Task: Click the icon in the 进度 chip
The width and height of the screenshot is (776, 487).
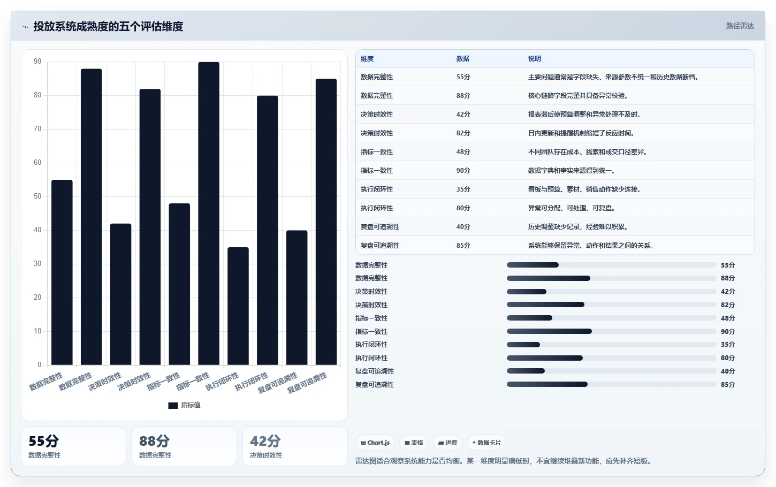Action: (x=441, y=443)
